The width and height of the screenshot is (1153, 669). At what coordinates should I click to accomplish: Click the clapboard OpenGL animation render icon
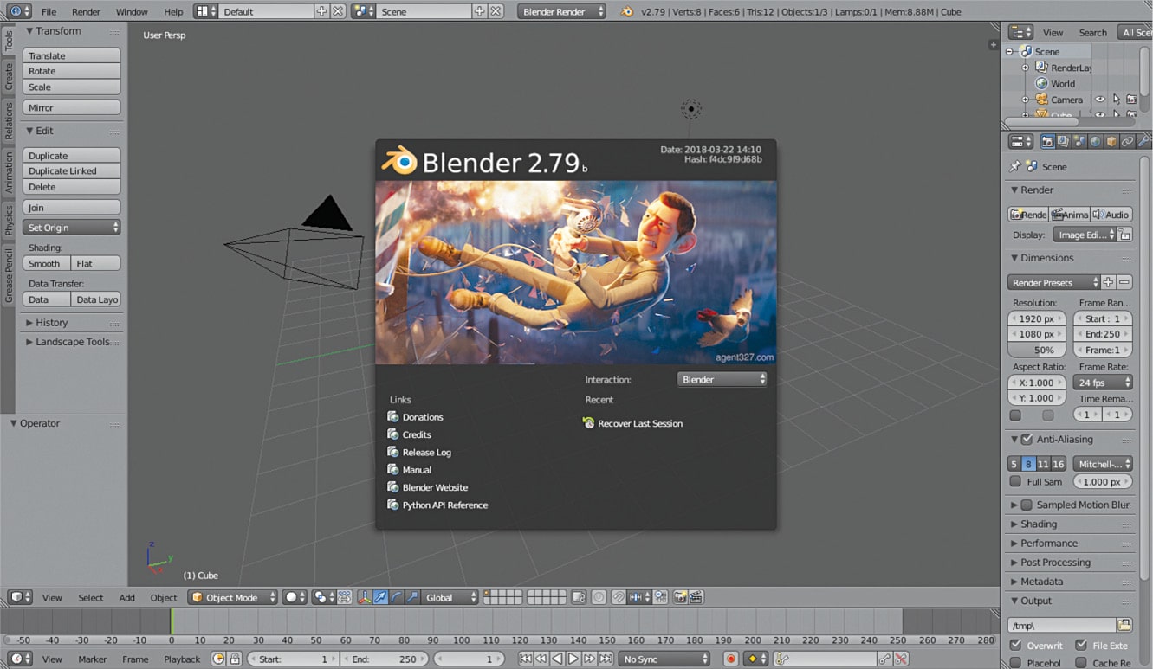[695, 596]
